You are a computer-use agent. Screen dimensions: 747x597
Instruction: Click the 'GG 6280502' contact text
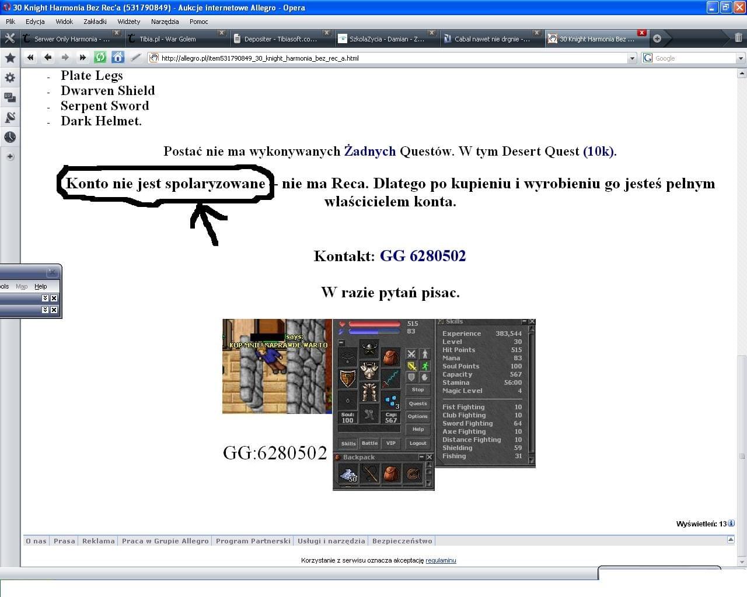[423, 256]
